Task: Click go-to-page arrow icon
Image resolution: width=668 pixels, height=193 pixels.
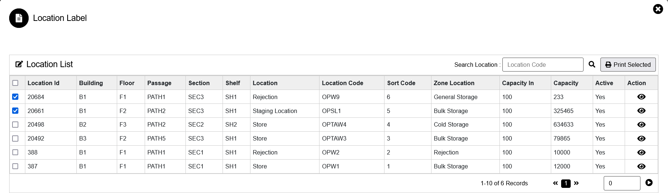Action: pyautogui.click(x=649, y=183)
